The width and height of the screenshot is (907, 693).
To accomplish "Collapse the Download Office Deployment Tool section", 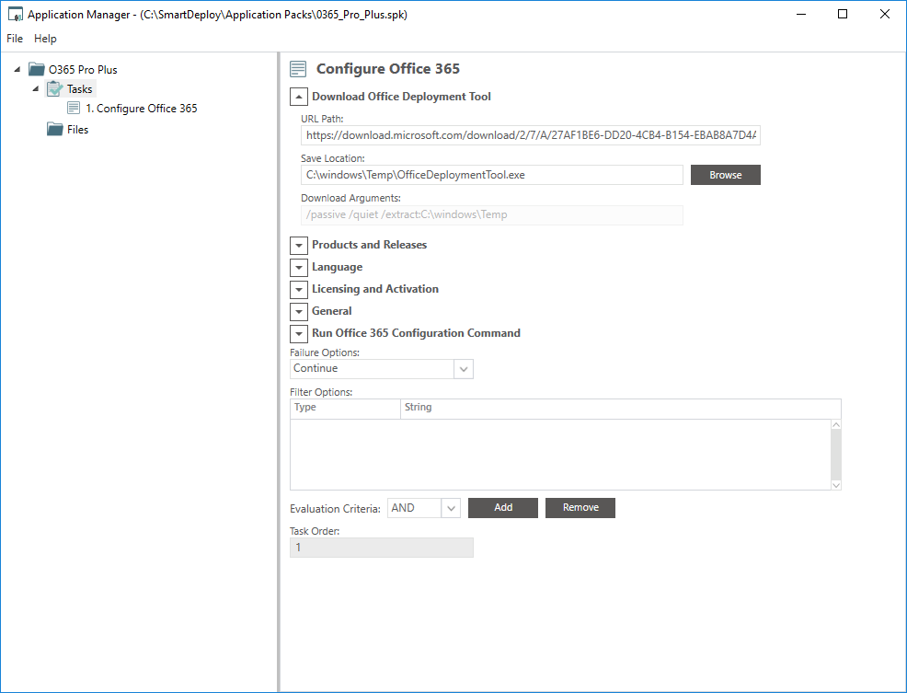I will pyautogui.click(x=298, y=97).
